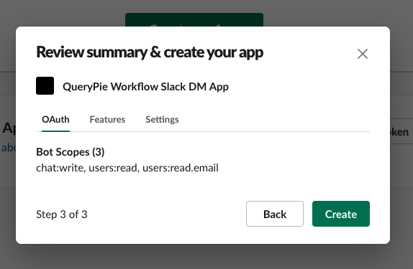Click the Review summary & create your app title

pos(150,52)
